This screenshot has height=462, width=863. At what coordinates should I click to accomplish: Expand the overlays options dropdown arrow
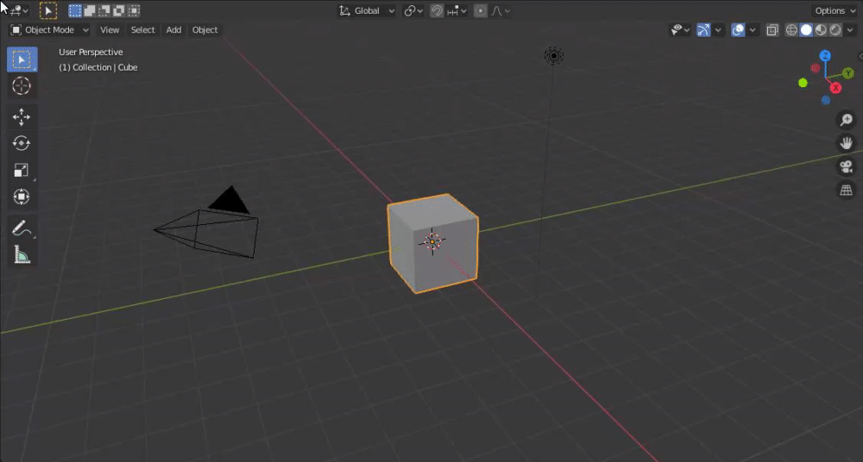click(x=753, y=29)
